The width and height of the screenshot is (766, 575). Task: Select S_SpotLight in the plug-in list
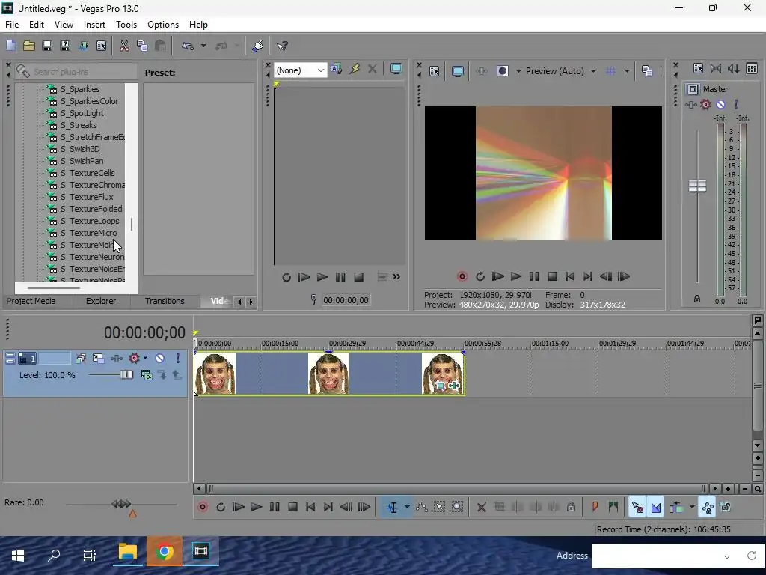tap(82, 113)
